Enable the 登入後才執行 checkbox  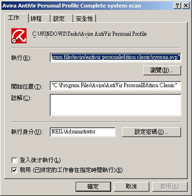coord(14,160)
